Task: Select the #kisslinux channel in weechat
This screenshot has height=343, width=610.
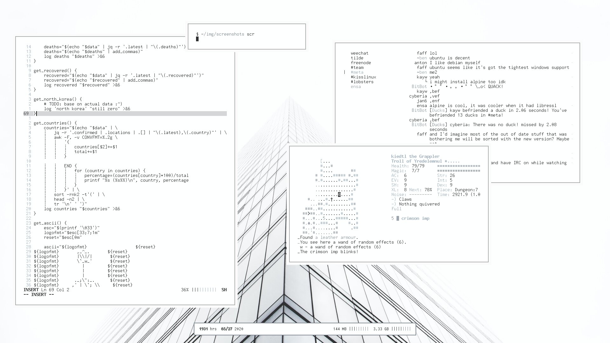Action: pos(363,77)
